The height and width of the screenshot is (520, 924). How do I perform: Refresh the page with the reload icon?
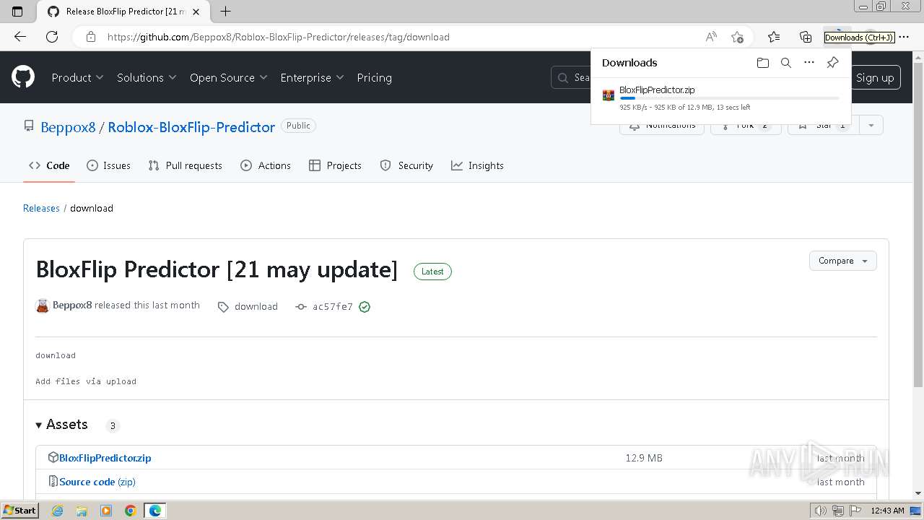pos(52,37)
